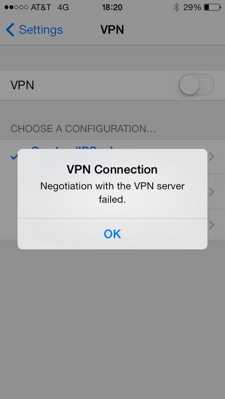The height and width of the screenshot is (399, 225).
Task: Open second configuration's detail chevron
Action: click(x=211, y=192)
